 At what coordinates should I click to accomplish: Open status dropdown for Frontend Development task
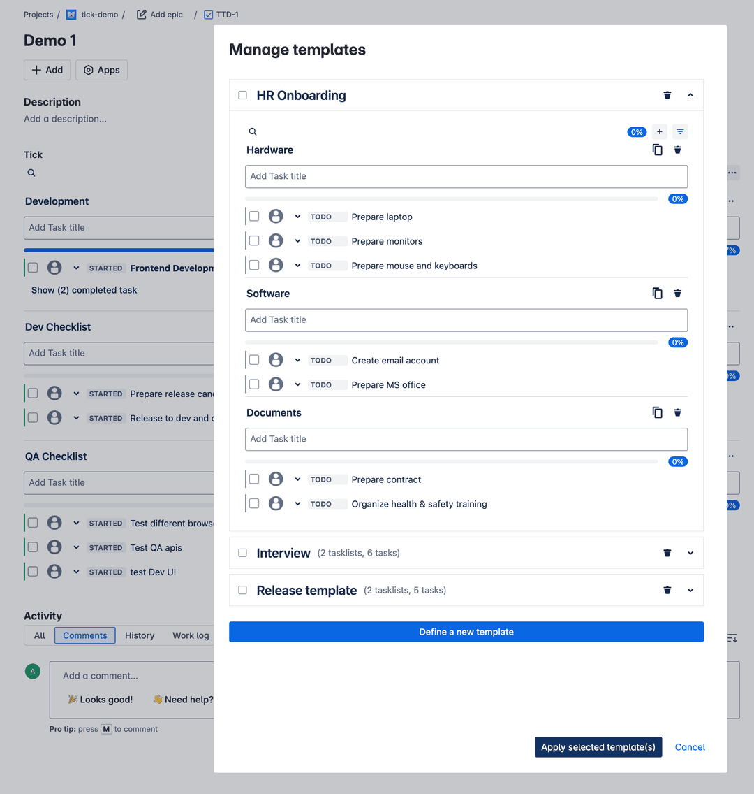(76, 268)
